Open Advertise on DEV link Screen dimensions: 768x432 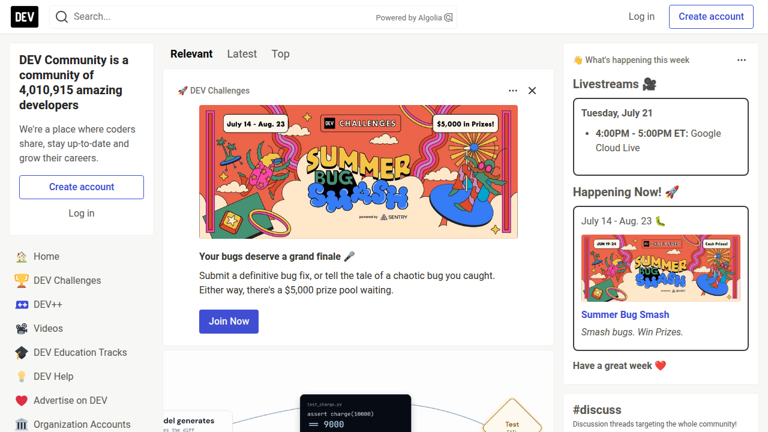[82, 401]
